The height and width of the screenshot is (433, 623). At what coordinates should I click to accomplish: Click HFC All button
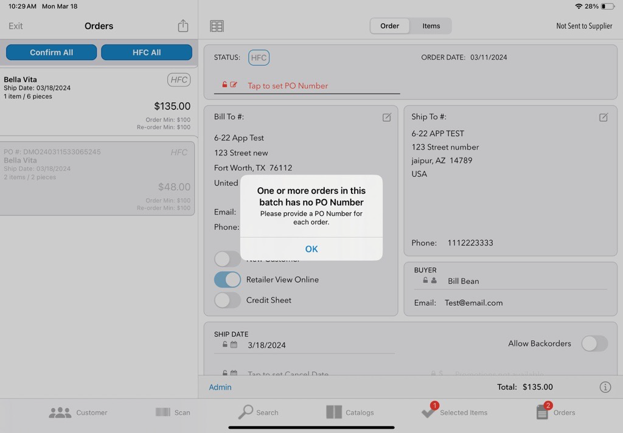[147, 52]
